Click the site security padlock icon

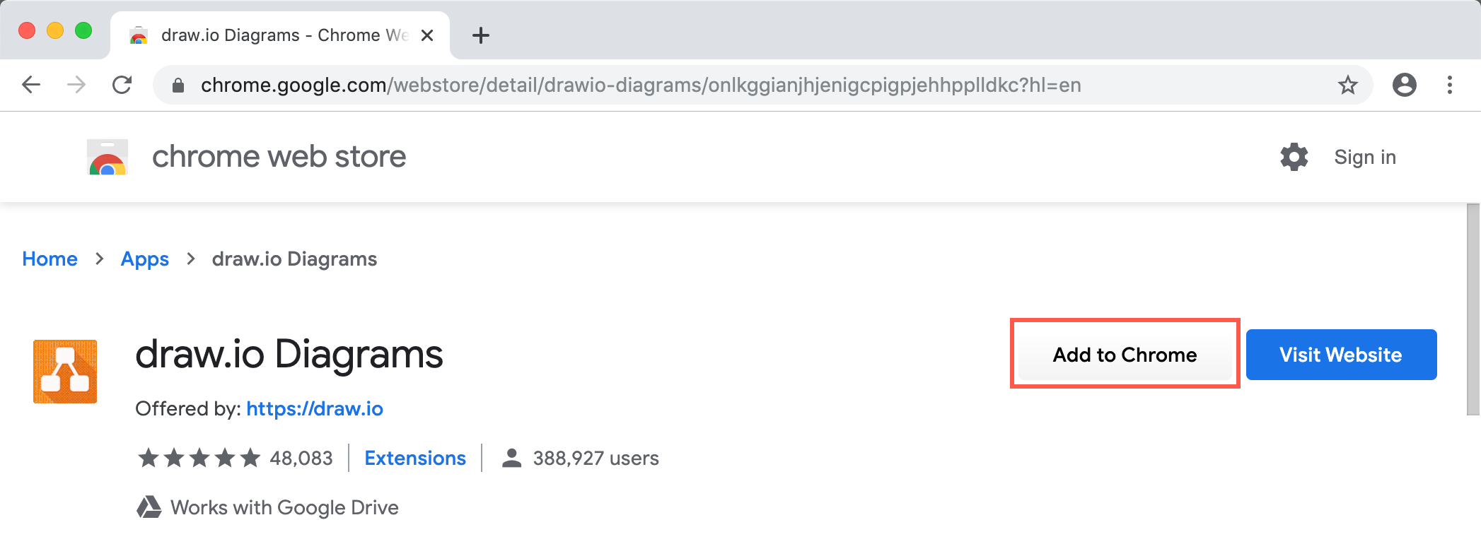click(178, 85)
